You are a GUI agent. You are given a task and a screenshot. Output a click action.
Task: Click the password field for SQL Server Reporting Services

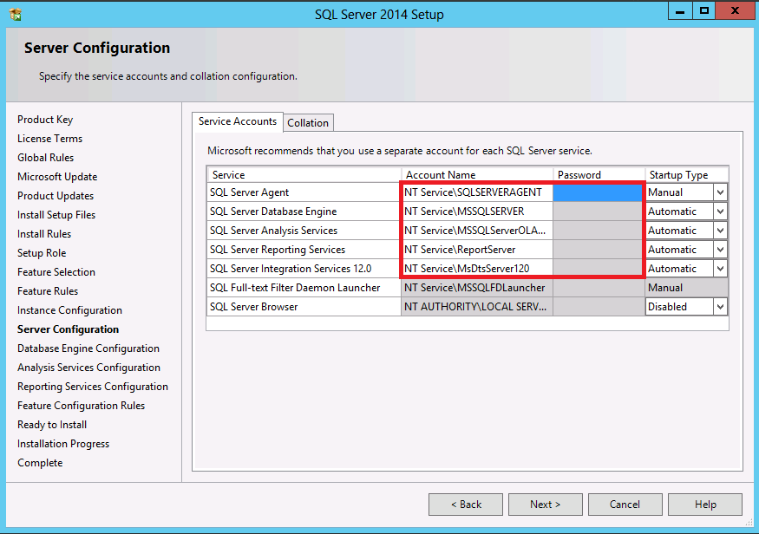pyautogui.click(x=598, y=250)
